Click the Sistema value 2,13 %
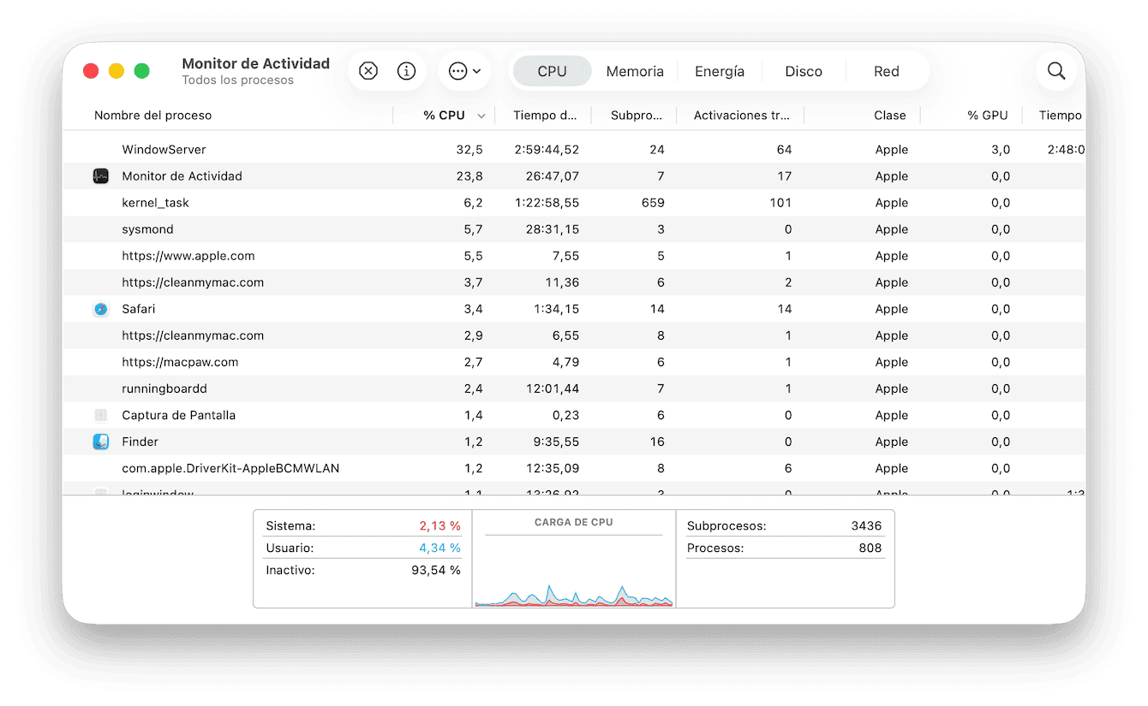The image size is (1148, 706). click(439, 525)
